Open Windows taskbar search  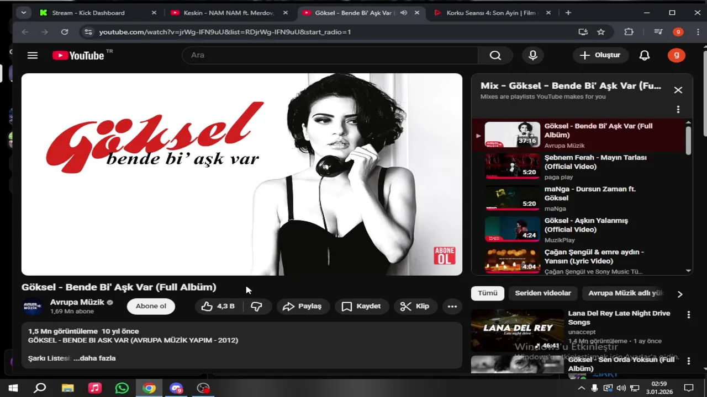point(40,388)
